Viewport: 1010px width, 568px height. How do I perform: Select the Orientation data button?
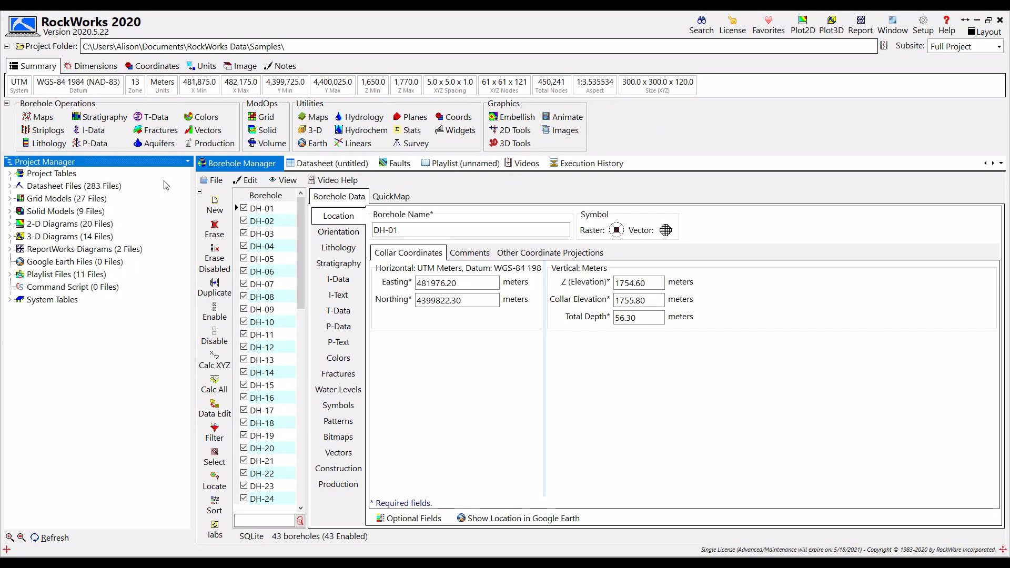click(338, 231)
